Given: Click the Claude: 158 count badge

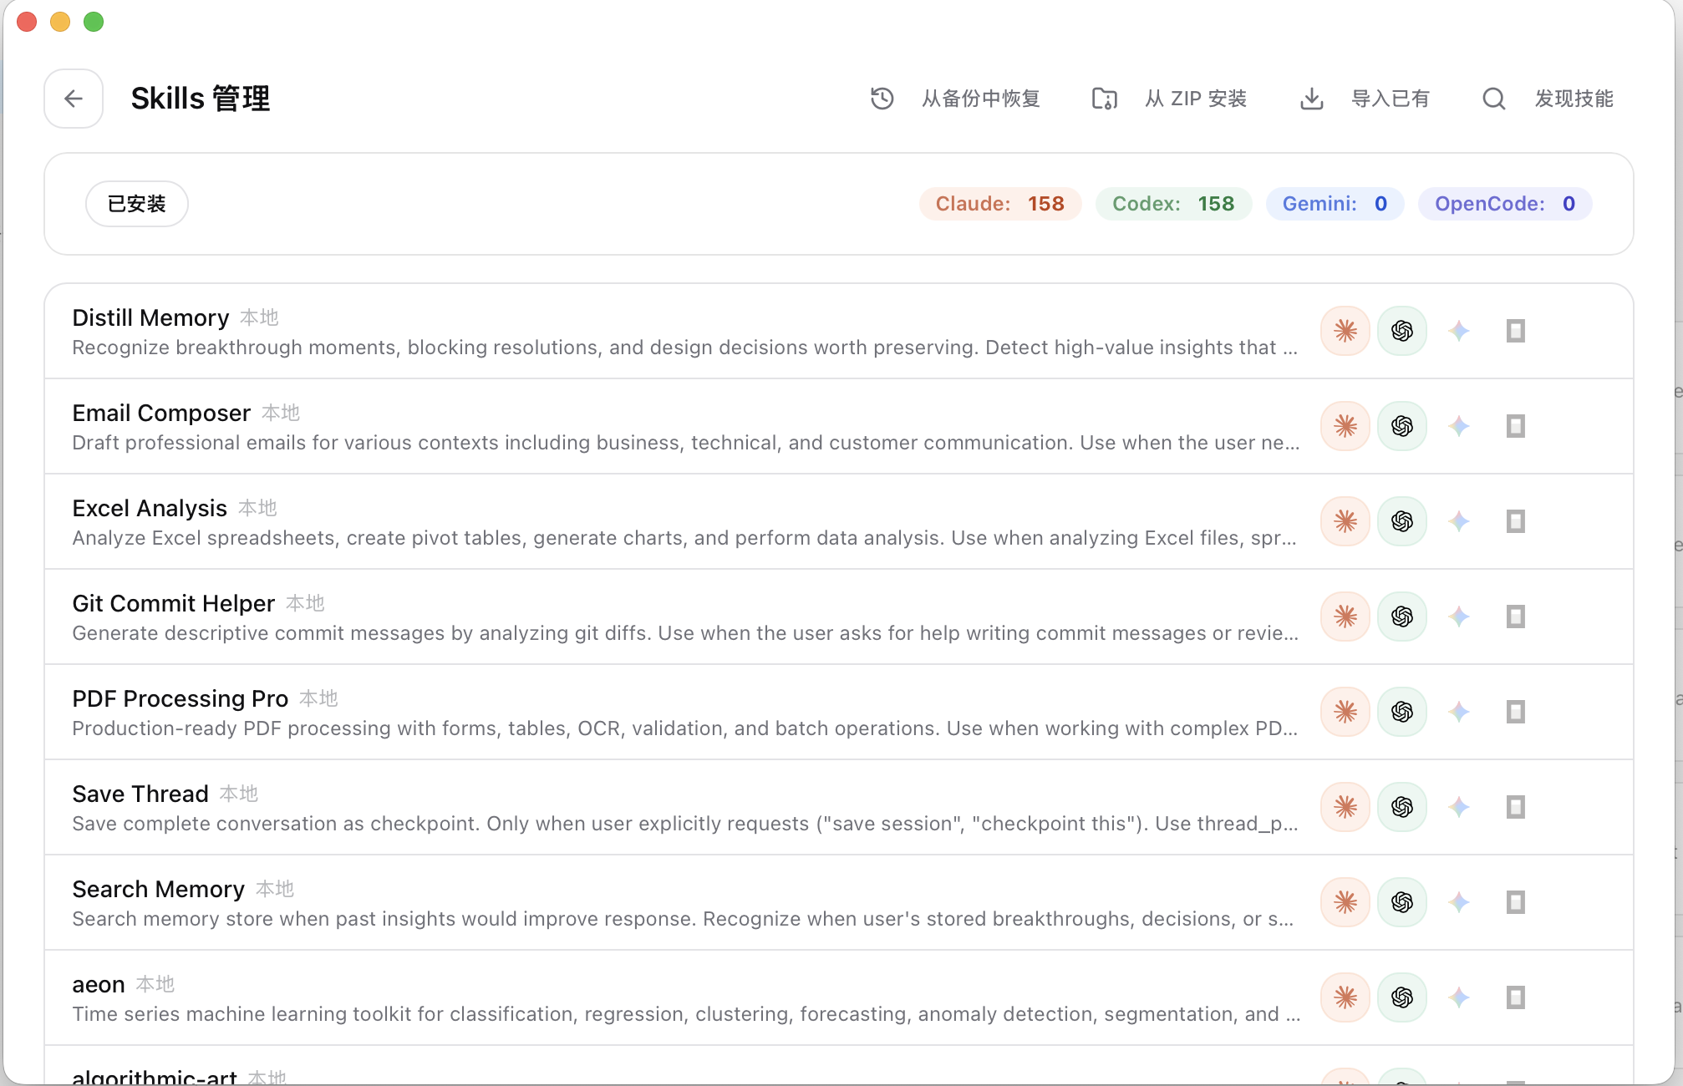Looking at the screenshot, I should coord(1000,204).
